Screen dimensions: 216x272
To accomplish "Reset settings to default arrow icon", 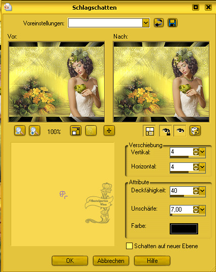I will click(x=159, y=23).
